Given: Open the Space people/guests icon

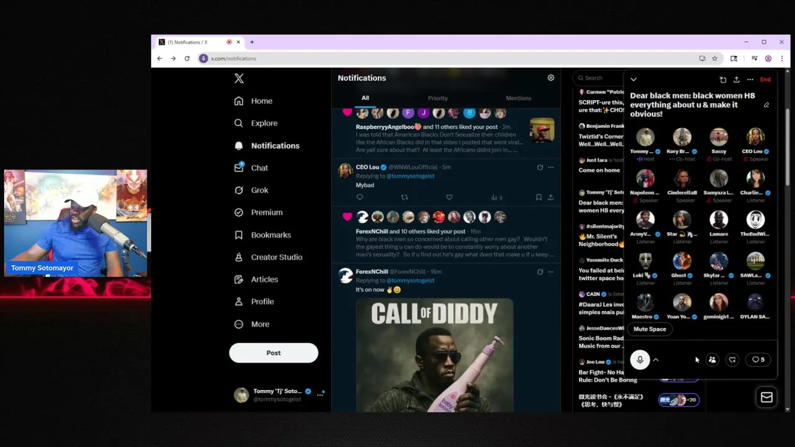Looking at the screenshot, I should pos(712,359).
